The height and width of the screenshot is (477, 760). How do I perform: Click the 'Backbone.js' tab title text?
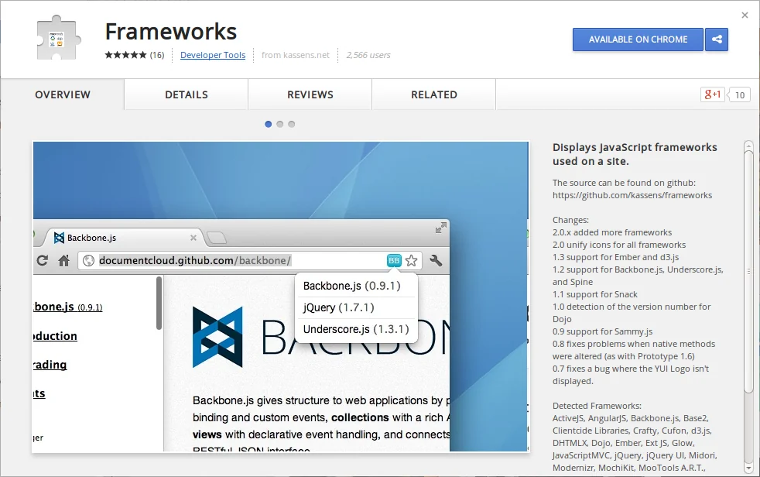coord(91,238)
